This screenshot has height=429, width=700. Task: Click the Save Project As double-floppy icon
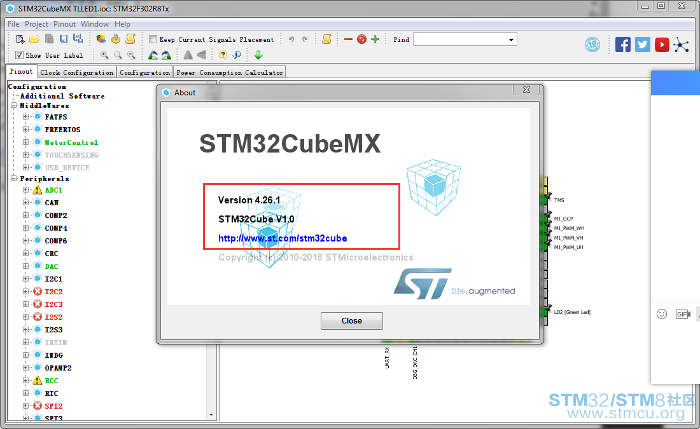click(78, 39)
